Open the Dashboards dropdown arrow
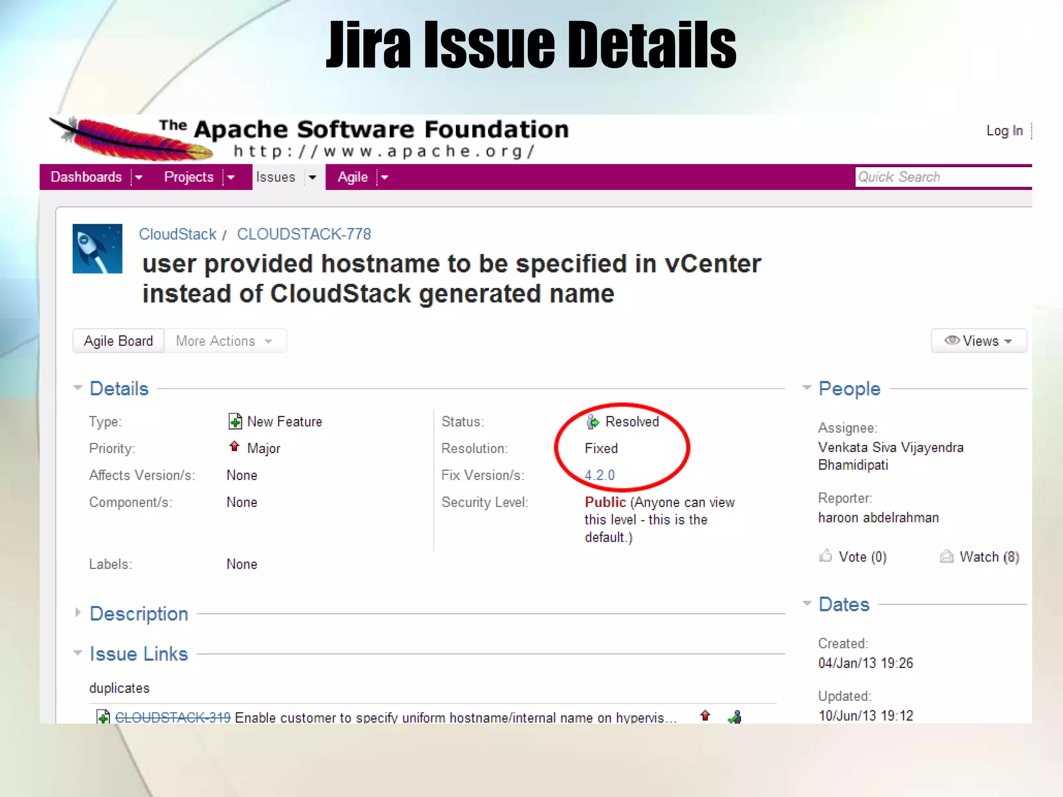1063x797 pixels. (x=139, y=177)
